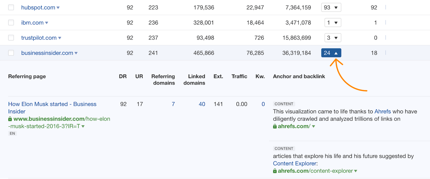This screenshot has height=179, width=430.
Task: Tick the ibm.com row checkbox
Action: click(11, 23)
